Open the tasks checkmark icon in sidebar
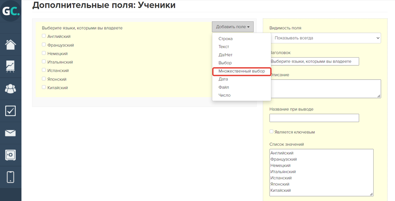Image resolution: width=395 pixels, height=201 pixels. tap(11, 111)
